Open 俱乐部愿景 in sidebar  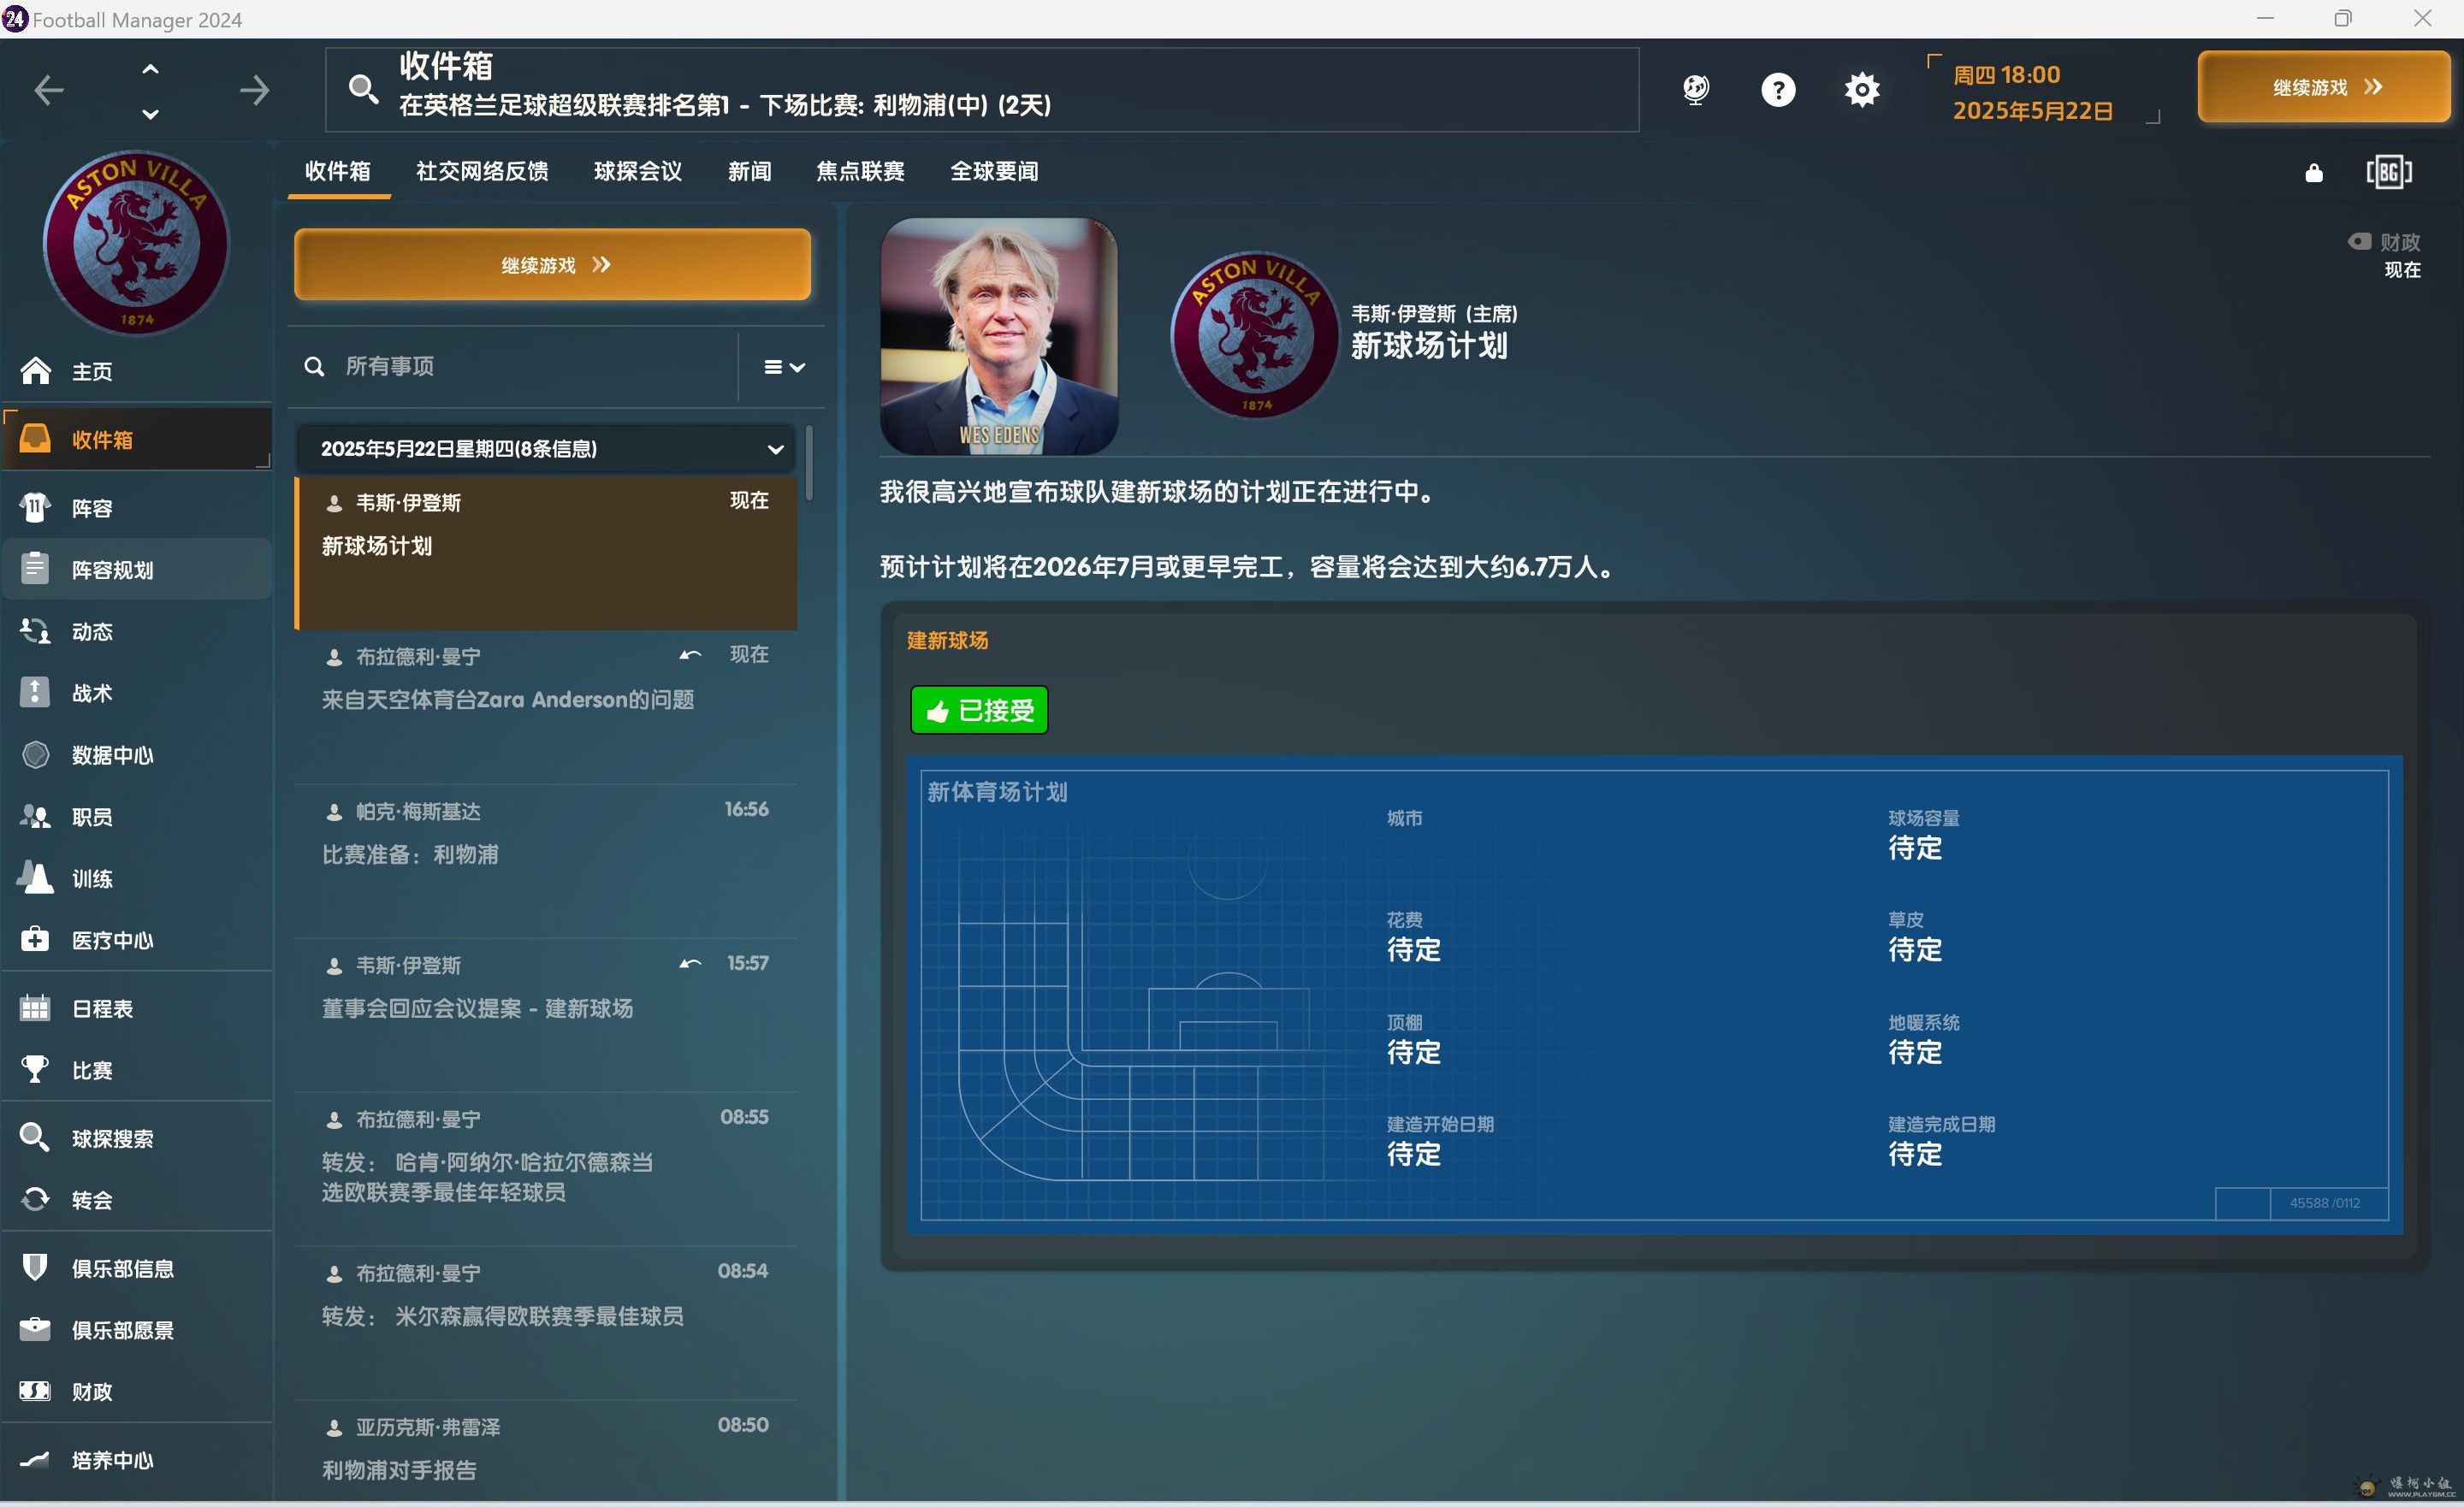pos(136,1330)
